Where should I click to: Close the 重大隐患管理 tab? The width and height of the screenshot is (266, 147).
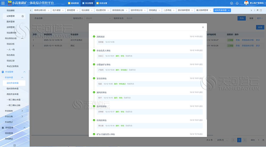[x=210, y=10]
